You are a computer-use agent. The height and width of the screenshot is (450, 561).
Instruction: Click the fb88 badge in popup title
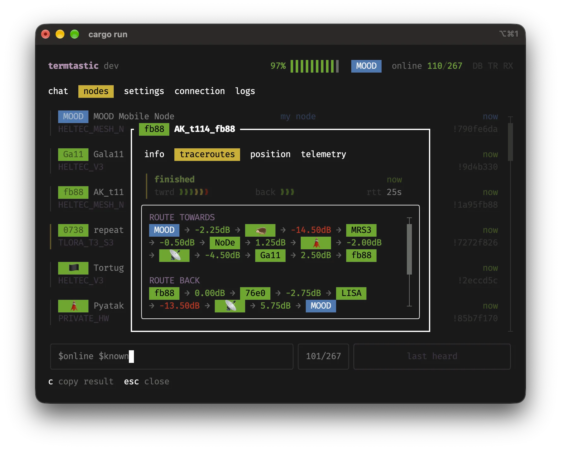click(x=154, y=129)
